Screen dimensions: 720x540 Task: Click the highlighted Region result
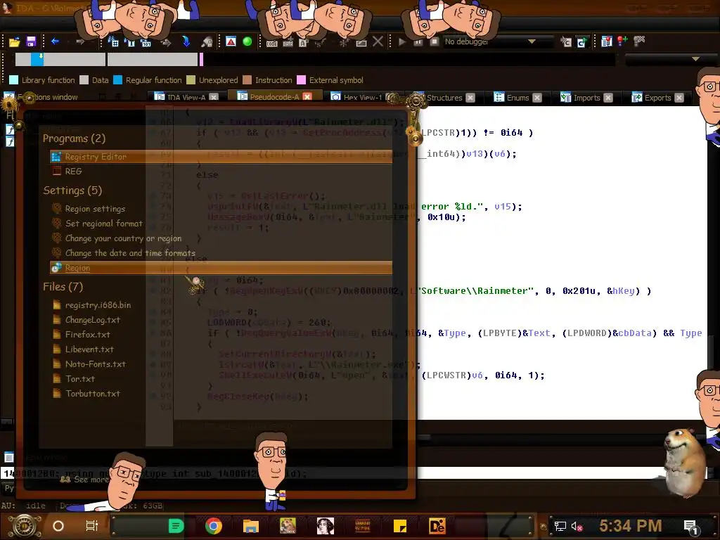click(x=221, y=268)
